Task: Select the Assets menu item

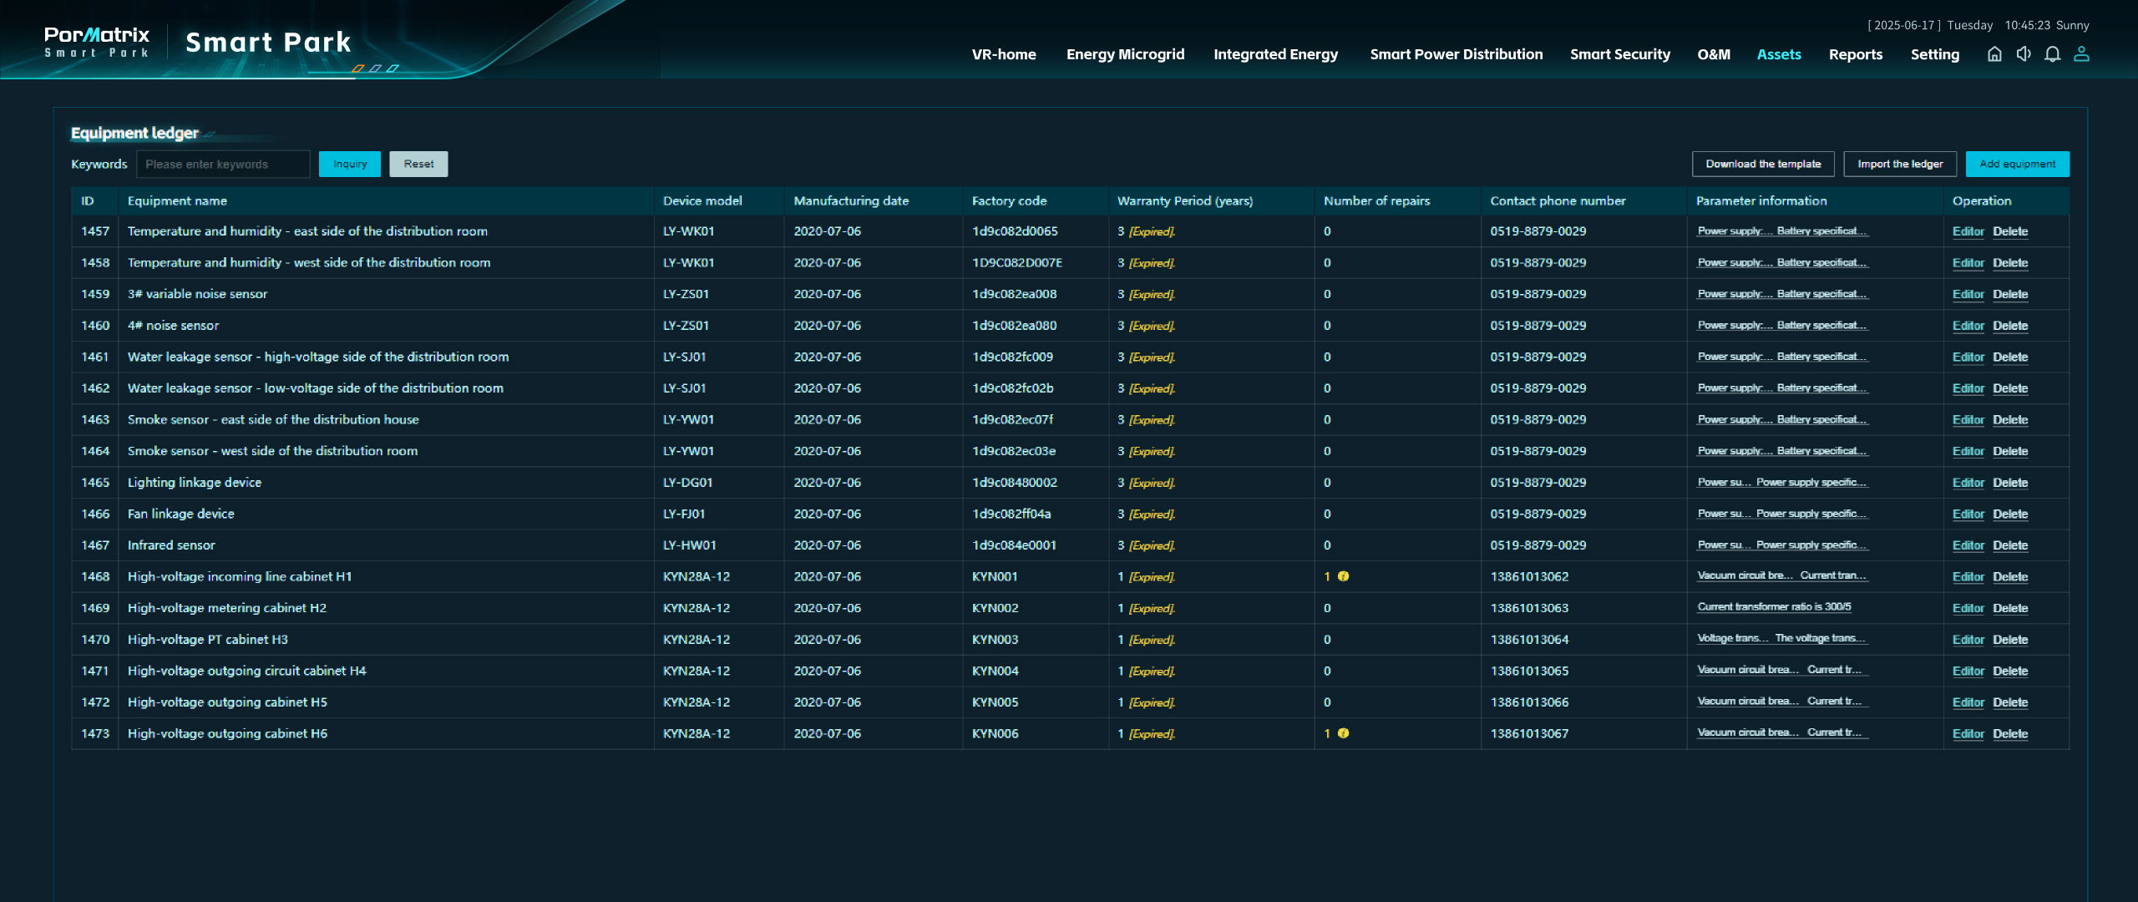Action: point(1779,54)
